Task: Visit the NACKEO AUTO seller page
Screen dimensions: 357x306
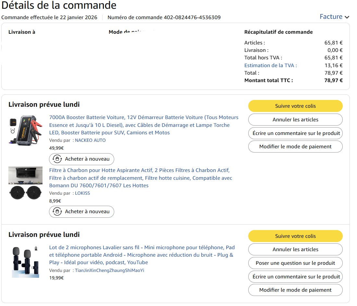Action: [90, 140]
